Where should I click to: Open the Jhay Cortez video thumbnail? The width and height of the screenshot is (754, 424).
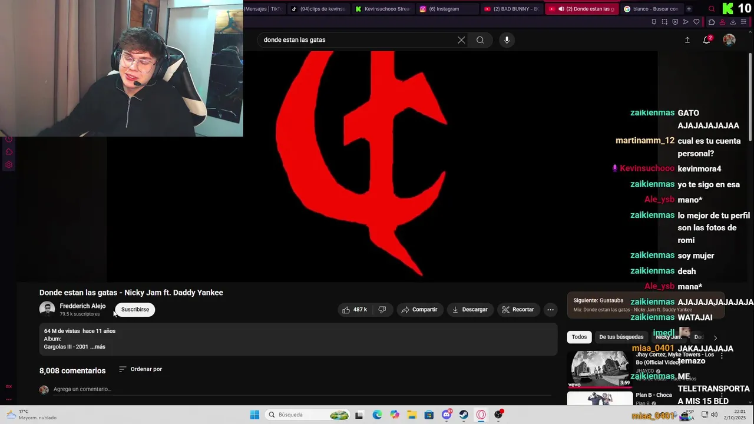[599, 369]
